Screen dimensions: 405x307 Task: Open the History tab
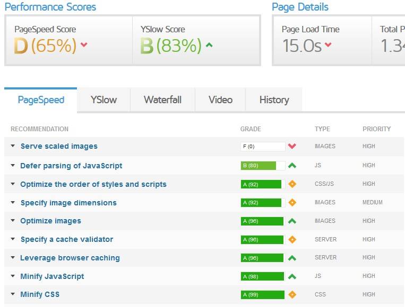coord(274,100)
